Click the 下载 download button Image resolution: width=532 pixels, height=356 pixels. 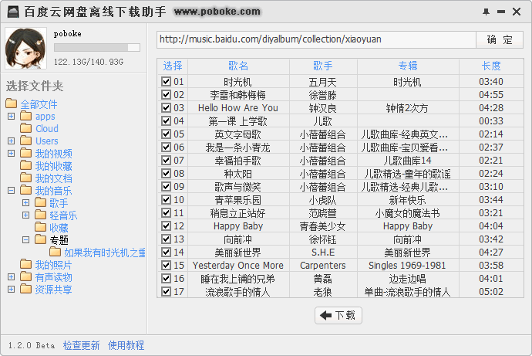[338, 315]
